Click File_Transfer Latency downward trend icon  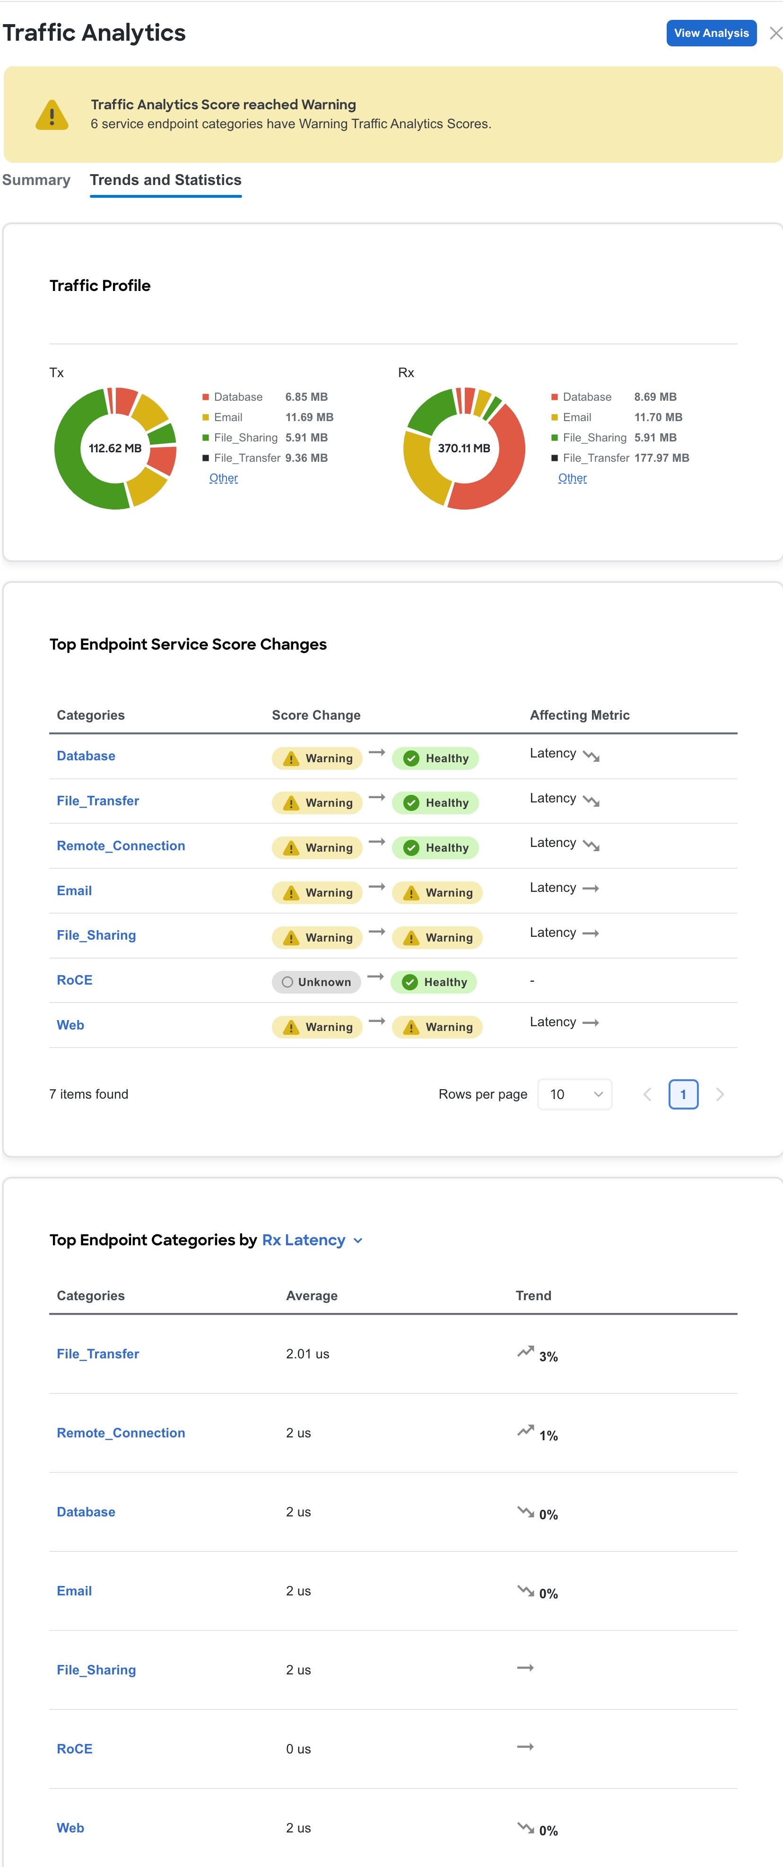(x=591, y=801)
